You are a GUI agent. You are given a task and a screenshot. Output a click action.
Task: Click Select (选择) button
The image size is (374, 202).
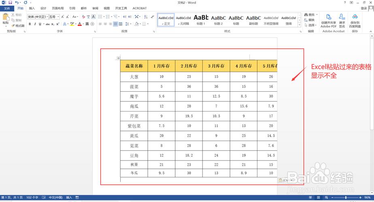pos(310,25)
